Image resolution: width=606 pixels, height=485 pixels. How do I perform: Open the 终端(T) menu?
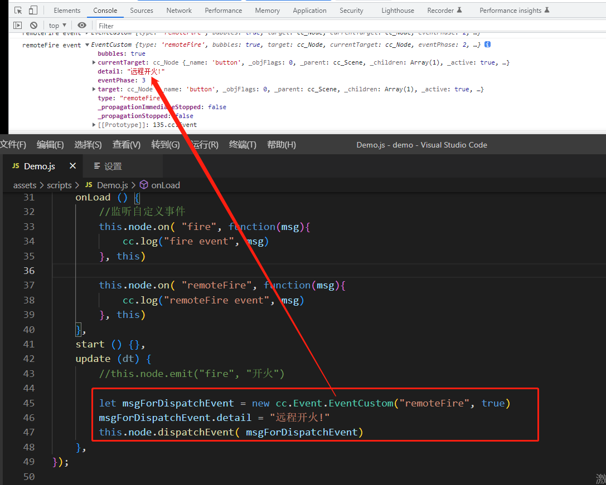[243, 145]
